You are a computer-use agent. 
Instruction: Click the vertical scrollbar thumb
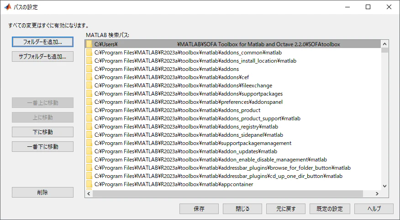click(x=384, y=50)
